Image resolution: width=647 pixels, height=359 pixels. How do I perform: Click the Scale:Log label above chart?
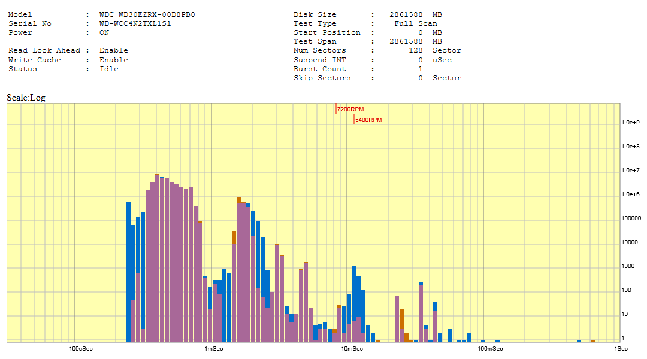point(26,98)
